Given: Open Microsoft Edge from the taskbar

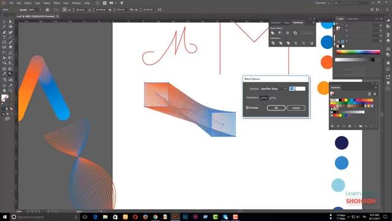Looking at the screenshot, I should (x=96, y=217).
